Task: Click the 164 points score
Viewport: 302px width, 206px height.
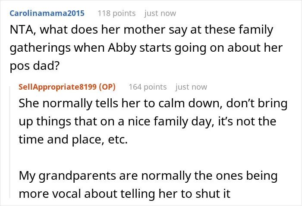Action: pyautogui.click(x=148, y=87)
